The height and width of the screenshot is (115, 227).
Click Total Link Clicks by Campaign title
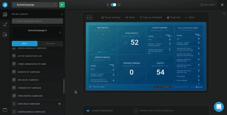(188, 28)
